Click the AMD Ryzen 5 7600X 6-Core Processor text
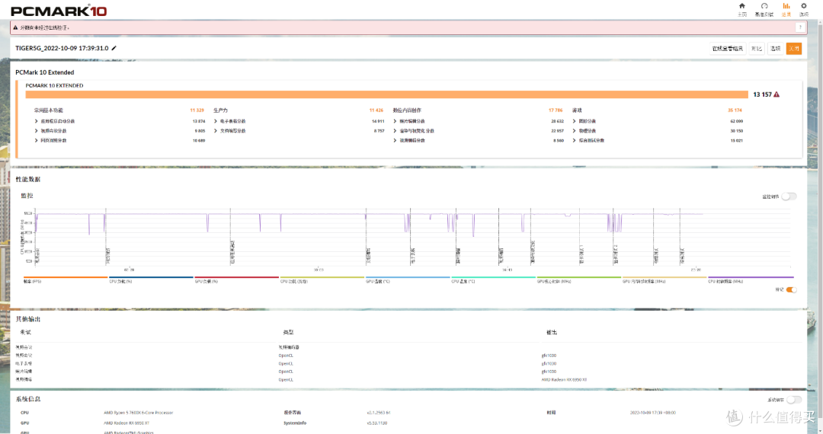 139,413
